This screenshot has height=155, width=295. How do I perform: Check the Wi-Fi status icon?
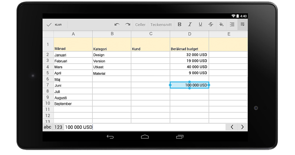click(234, 16)
